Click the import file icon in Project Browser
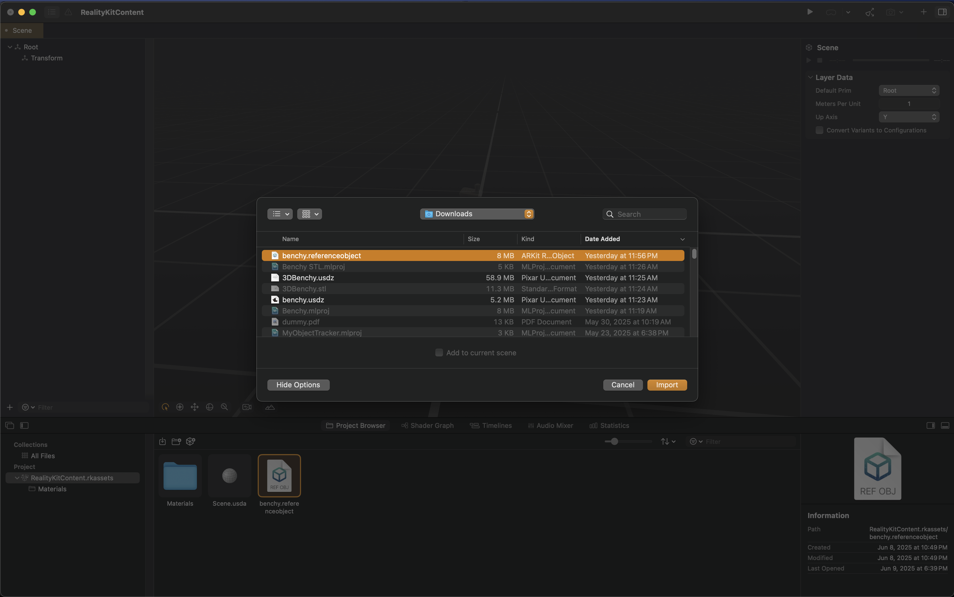This screenshot has height=597, width=954. pos(162,441)
